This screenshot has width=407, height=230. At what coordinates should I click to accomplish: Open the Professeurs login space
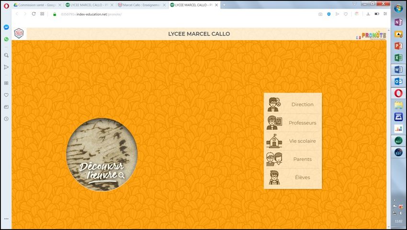pyautogui.click(x=293, y=123)
